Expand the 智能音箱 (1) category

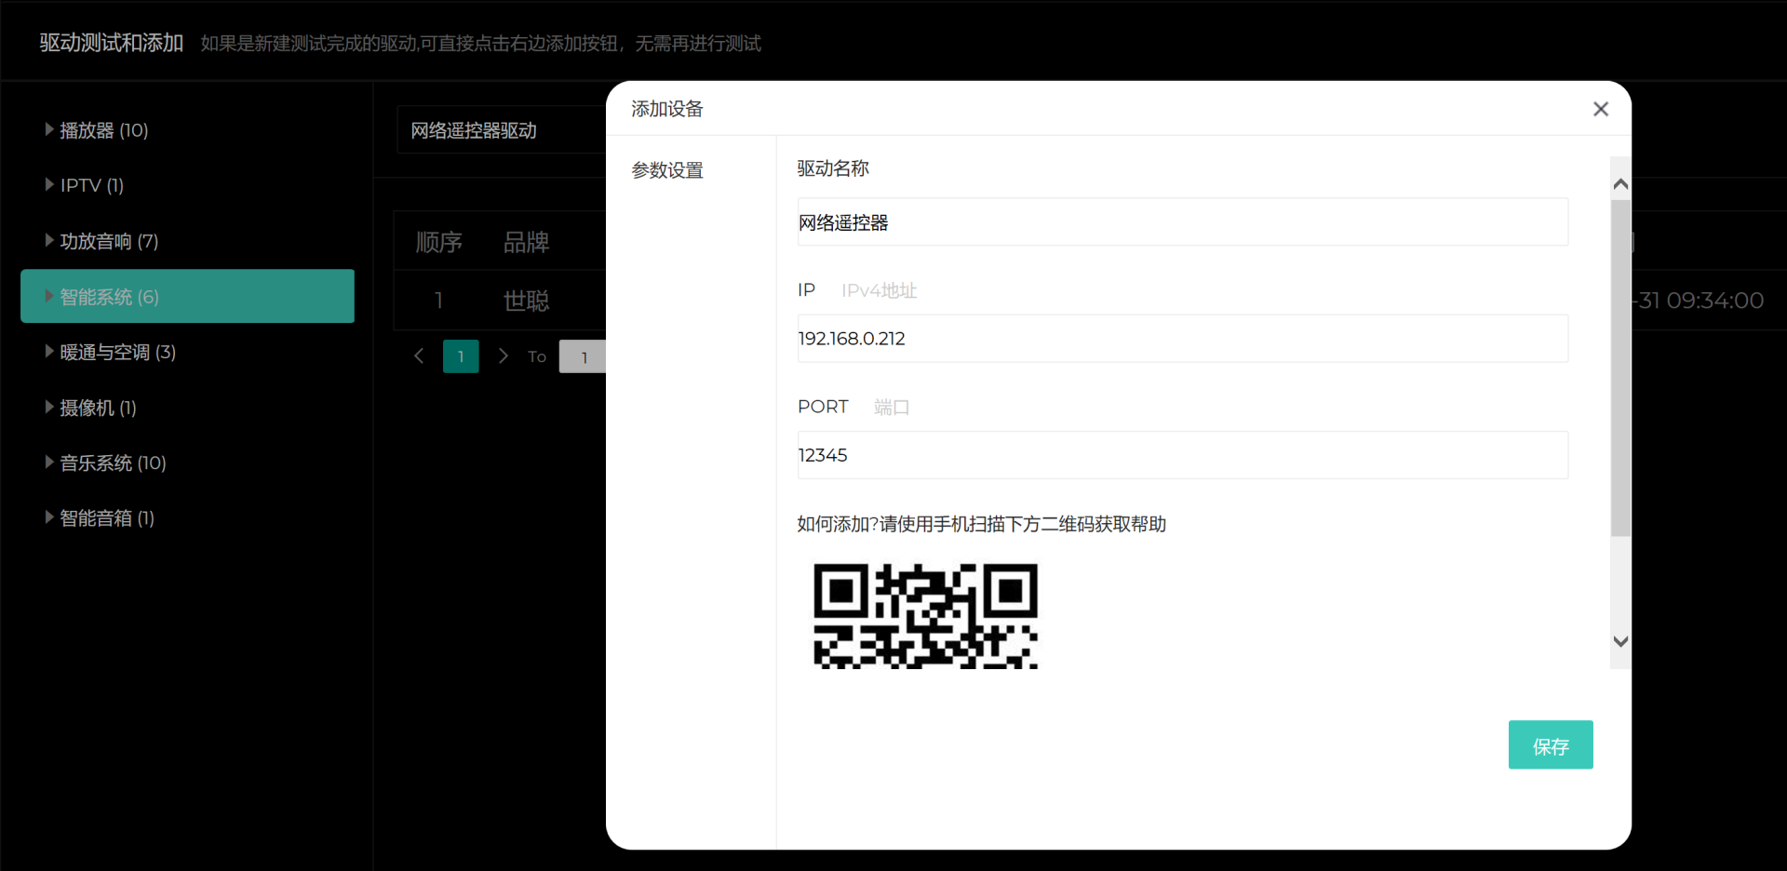point(49,516)
